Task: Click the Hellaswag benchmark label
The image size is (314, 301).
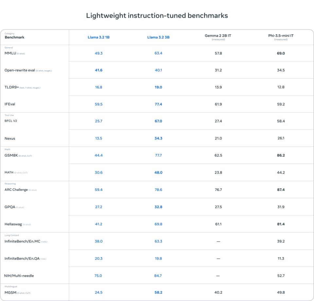Action: pos(13,224)
